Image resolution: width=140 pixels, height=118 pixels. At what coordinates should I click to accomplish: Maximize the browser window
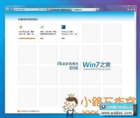pyautogui.click(x=129, y=6)
